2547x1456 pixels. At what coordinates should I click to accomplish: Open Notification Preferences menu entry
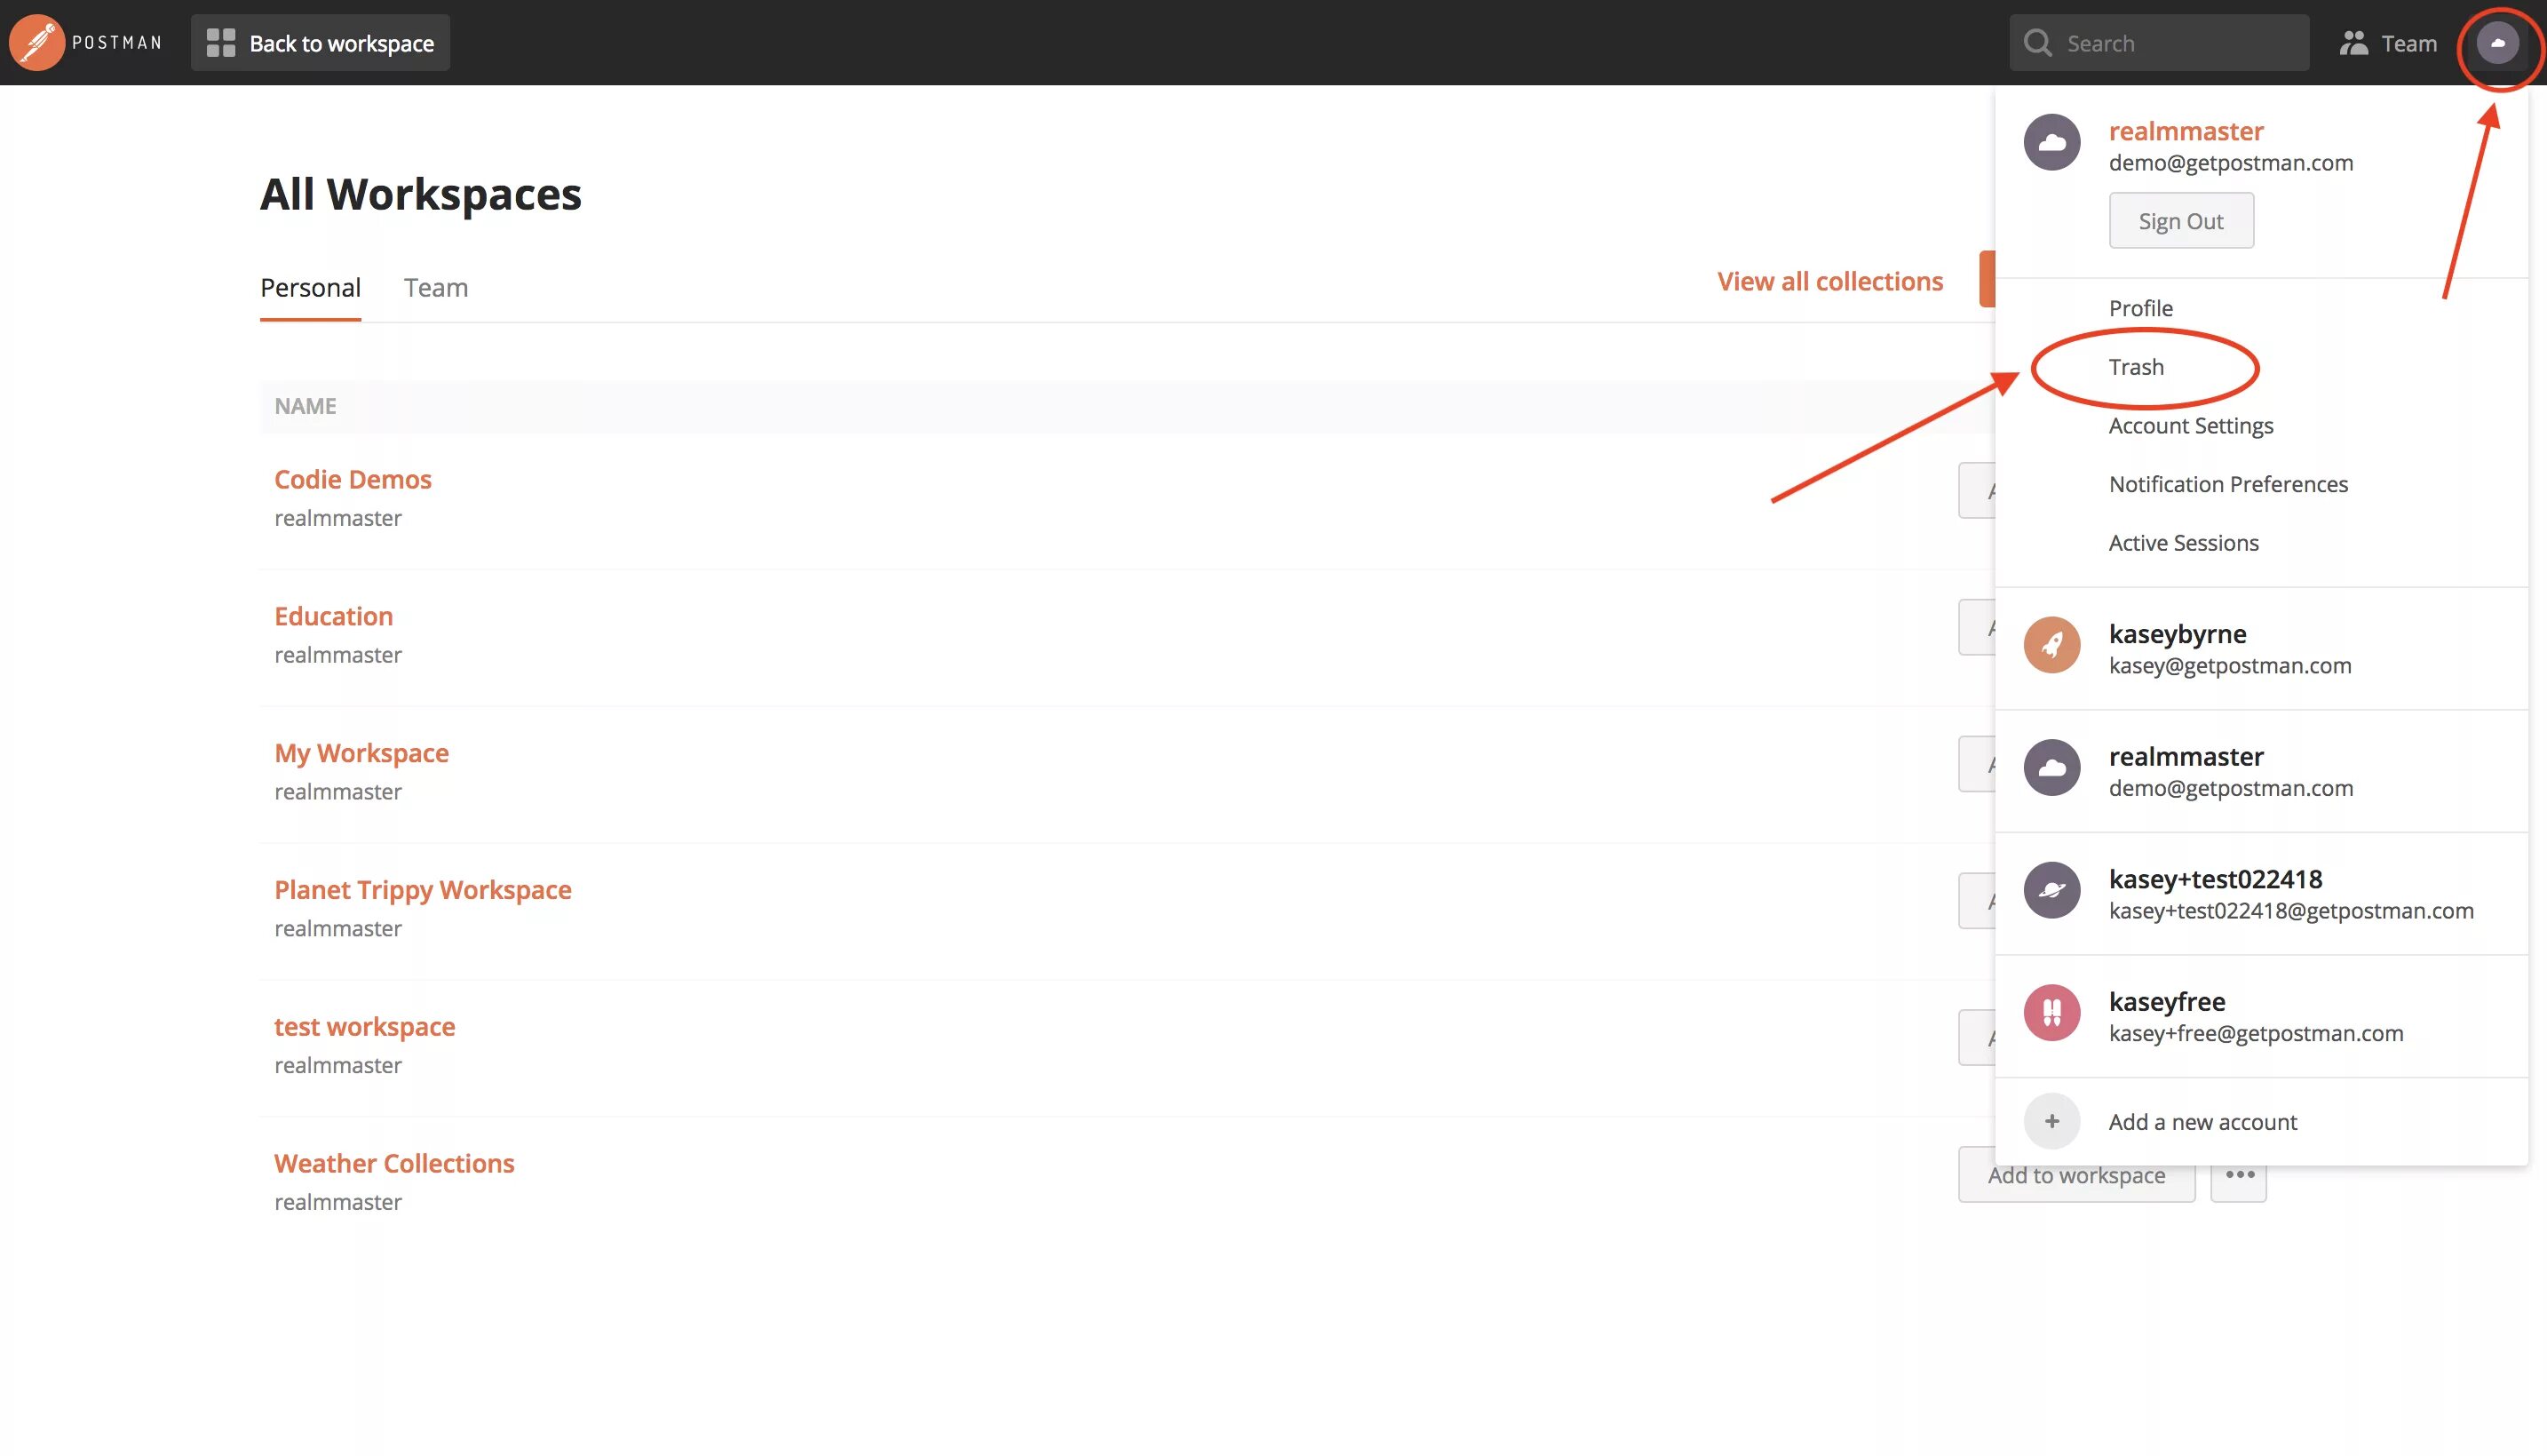click(x=2228, y=484)
